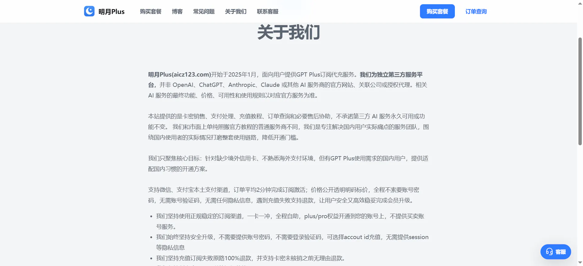This screenshot has height=266, width=583.
Task: Click the bold text 明月Plus(aicz123.com)
Action: [179, 74]
